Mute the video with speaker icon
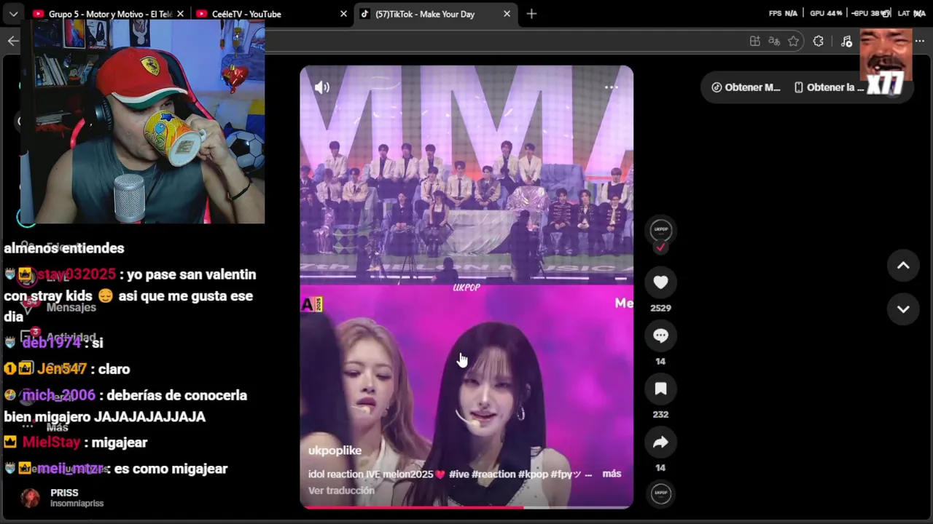Viewport: 933px width, 524px height. coord(321,87)
